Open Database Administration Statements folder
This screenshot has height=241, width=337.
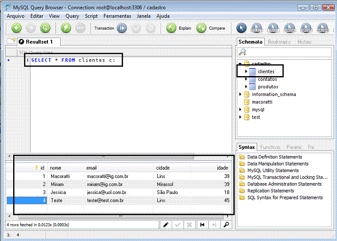tap(284, 184)
